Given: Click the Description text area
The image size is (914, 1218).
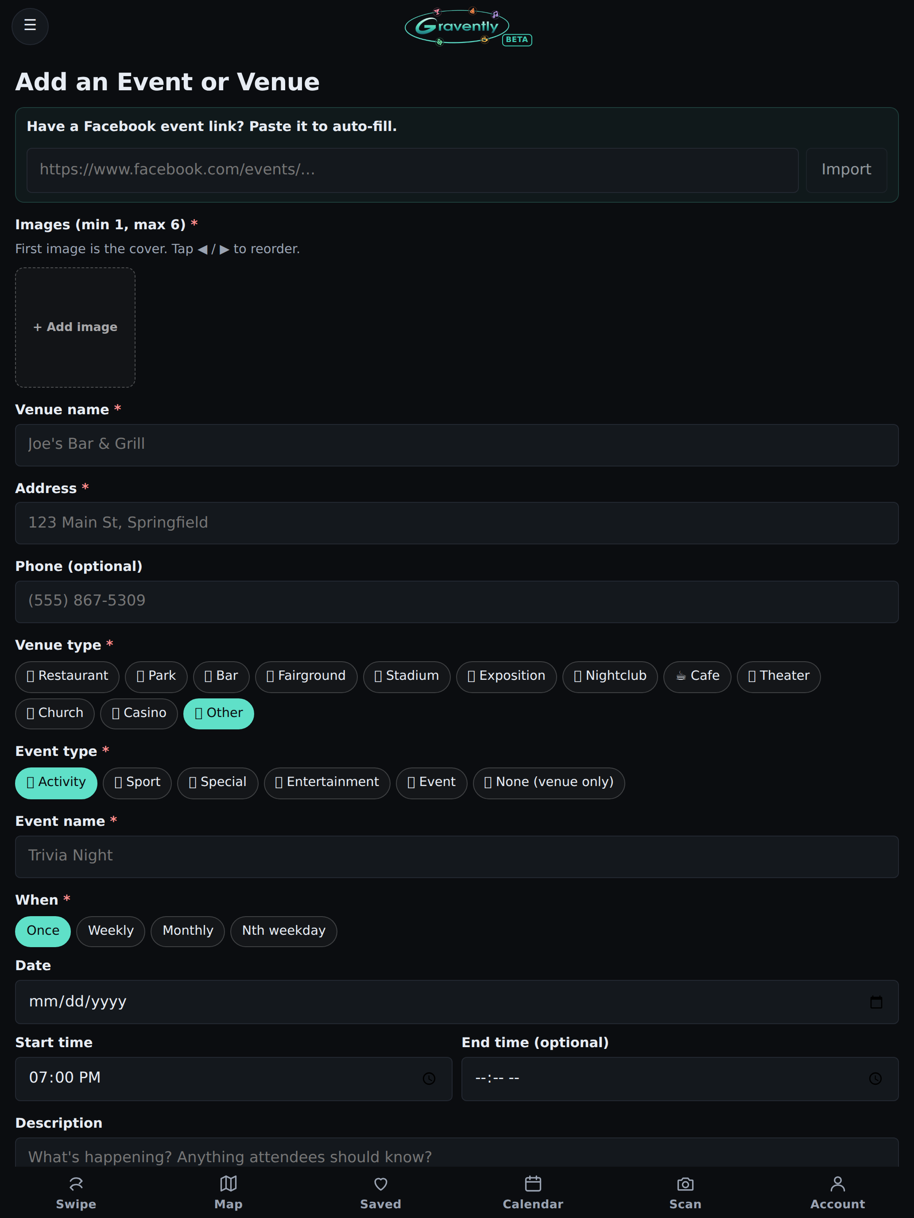Looking at the screenshot, I should 457,1152.
